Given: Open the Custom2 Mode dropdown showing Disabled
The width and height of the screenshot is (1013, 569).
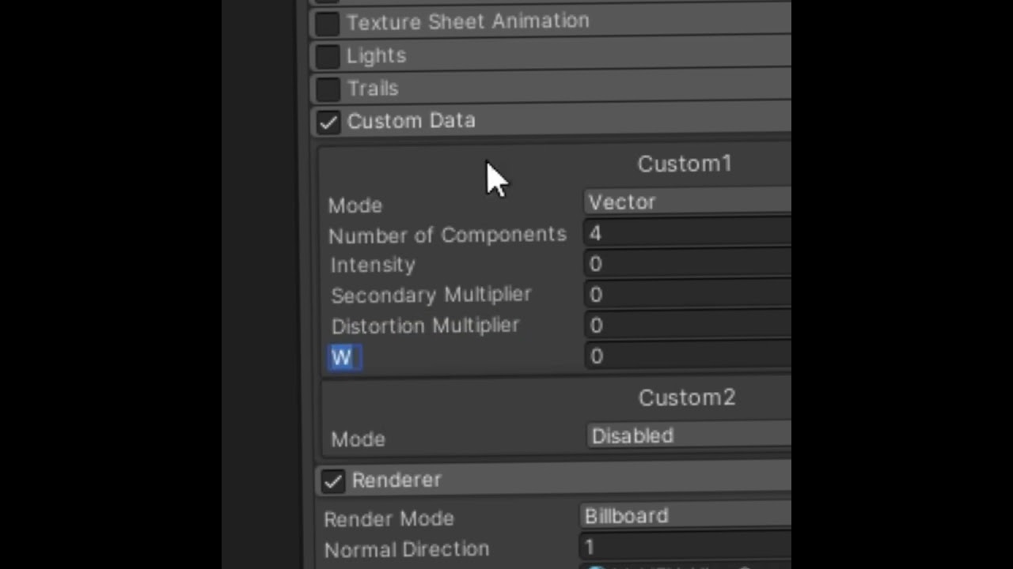Looking at the screenshot, I should (689, 436).
